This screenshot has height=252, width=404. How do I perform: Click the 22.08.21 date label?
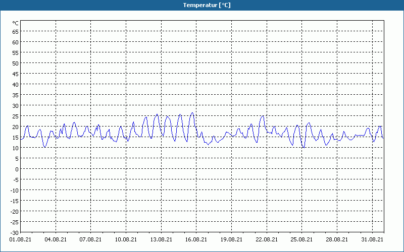pos(267,239)
